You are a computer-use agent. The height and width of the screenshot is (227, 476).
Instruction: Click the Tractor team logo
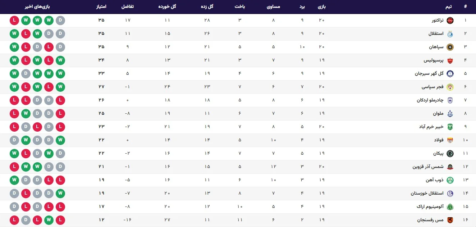tap(450, 20)
